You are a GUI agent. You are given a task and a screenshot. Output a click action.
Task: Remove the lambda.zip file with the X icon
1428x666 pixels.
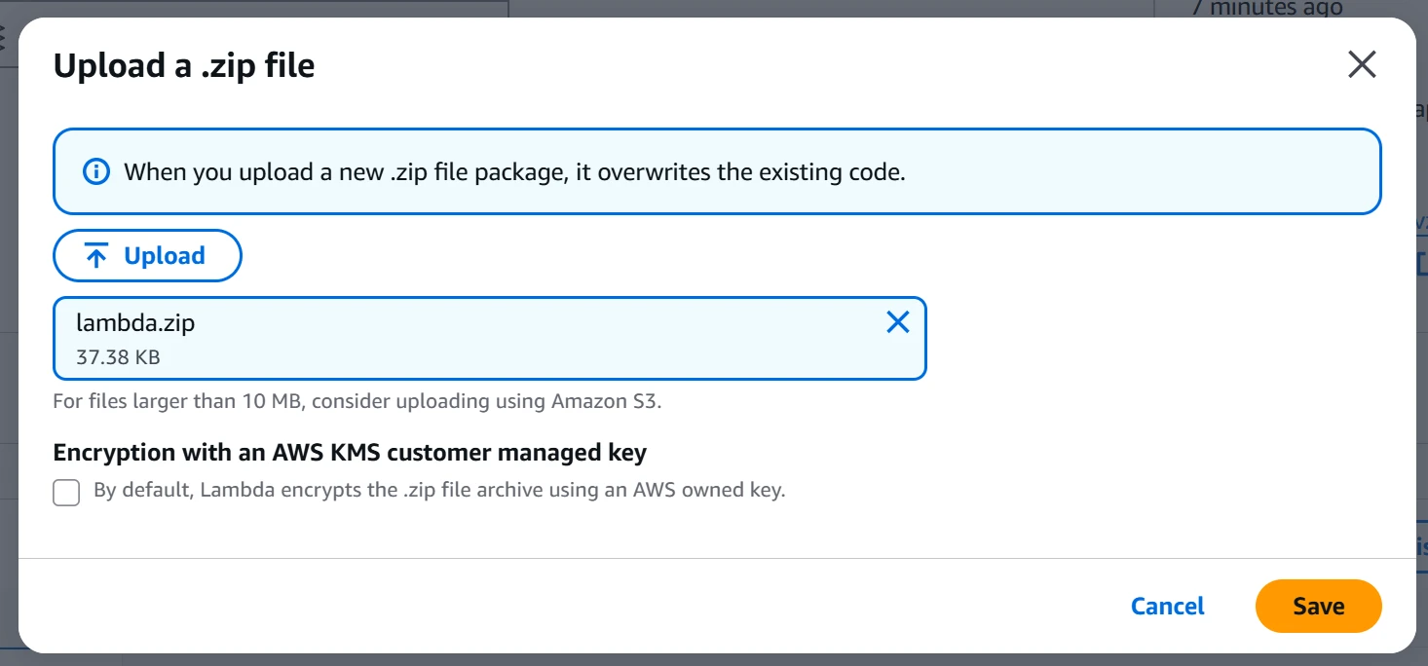tap(897, 323)
